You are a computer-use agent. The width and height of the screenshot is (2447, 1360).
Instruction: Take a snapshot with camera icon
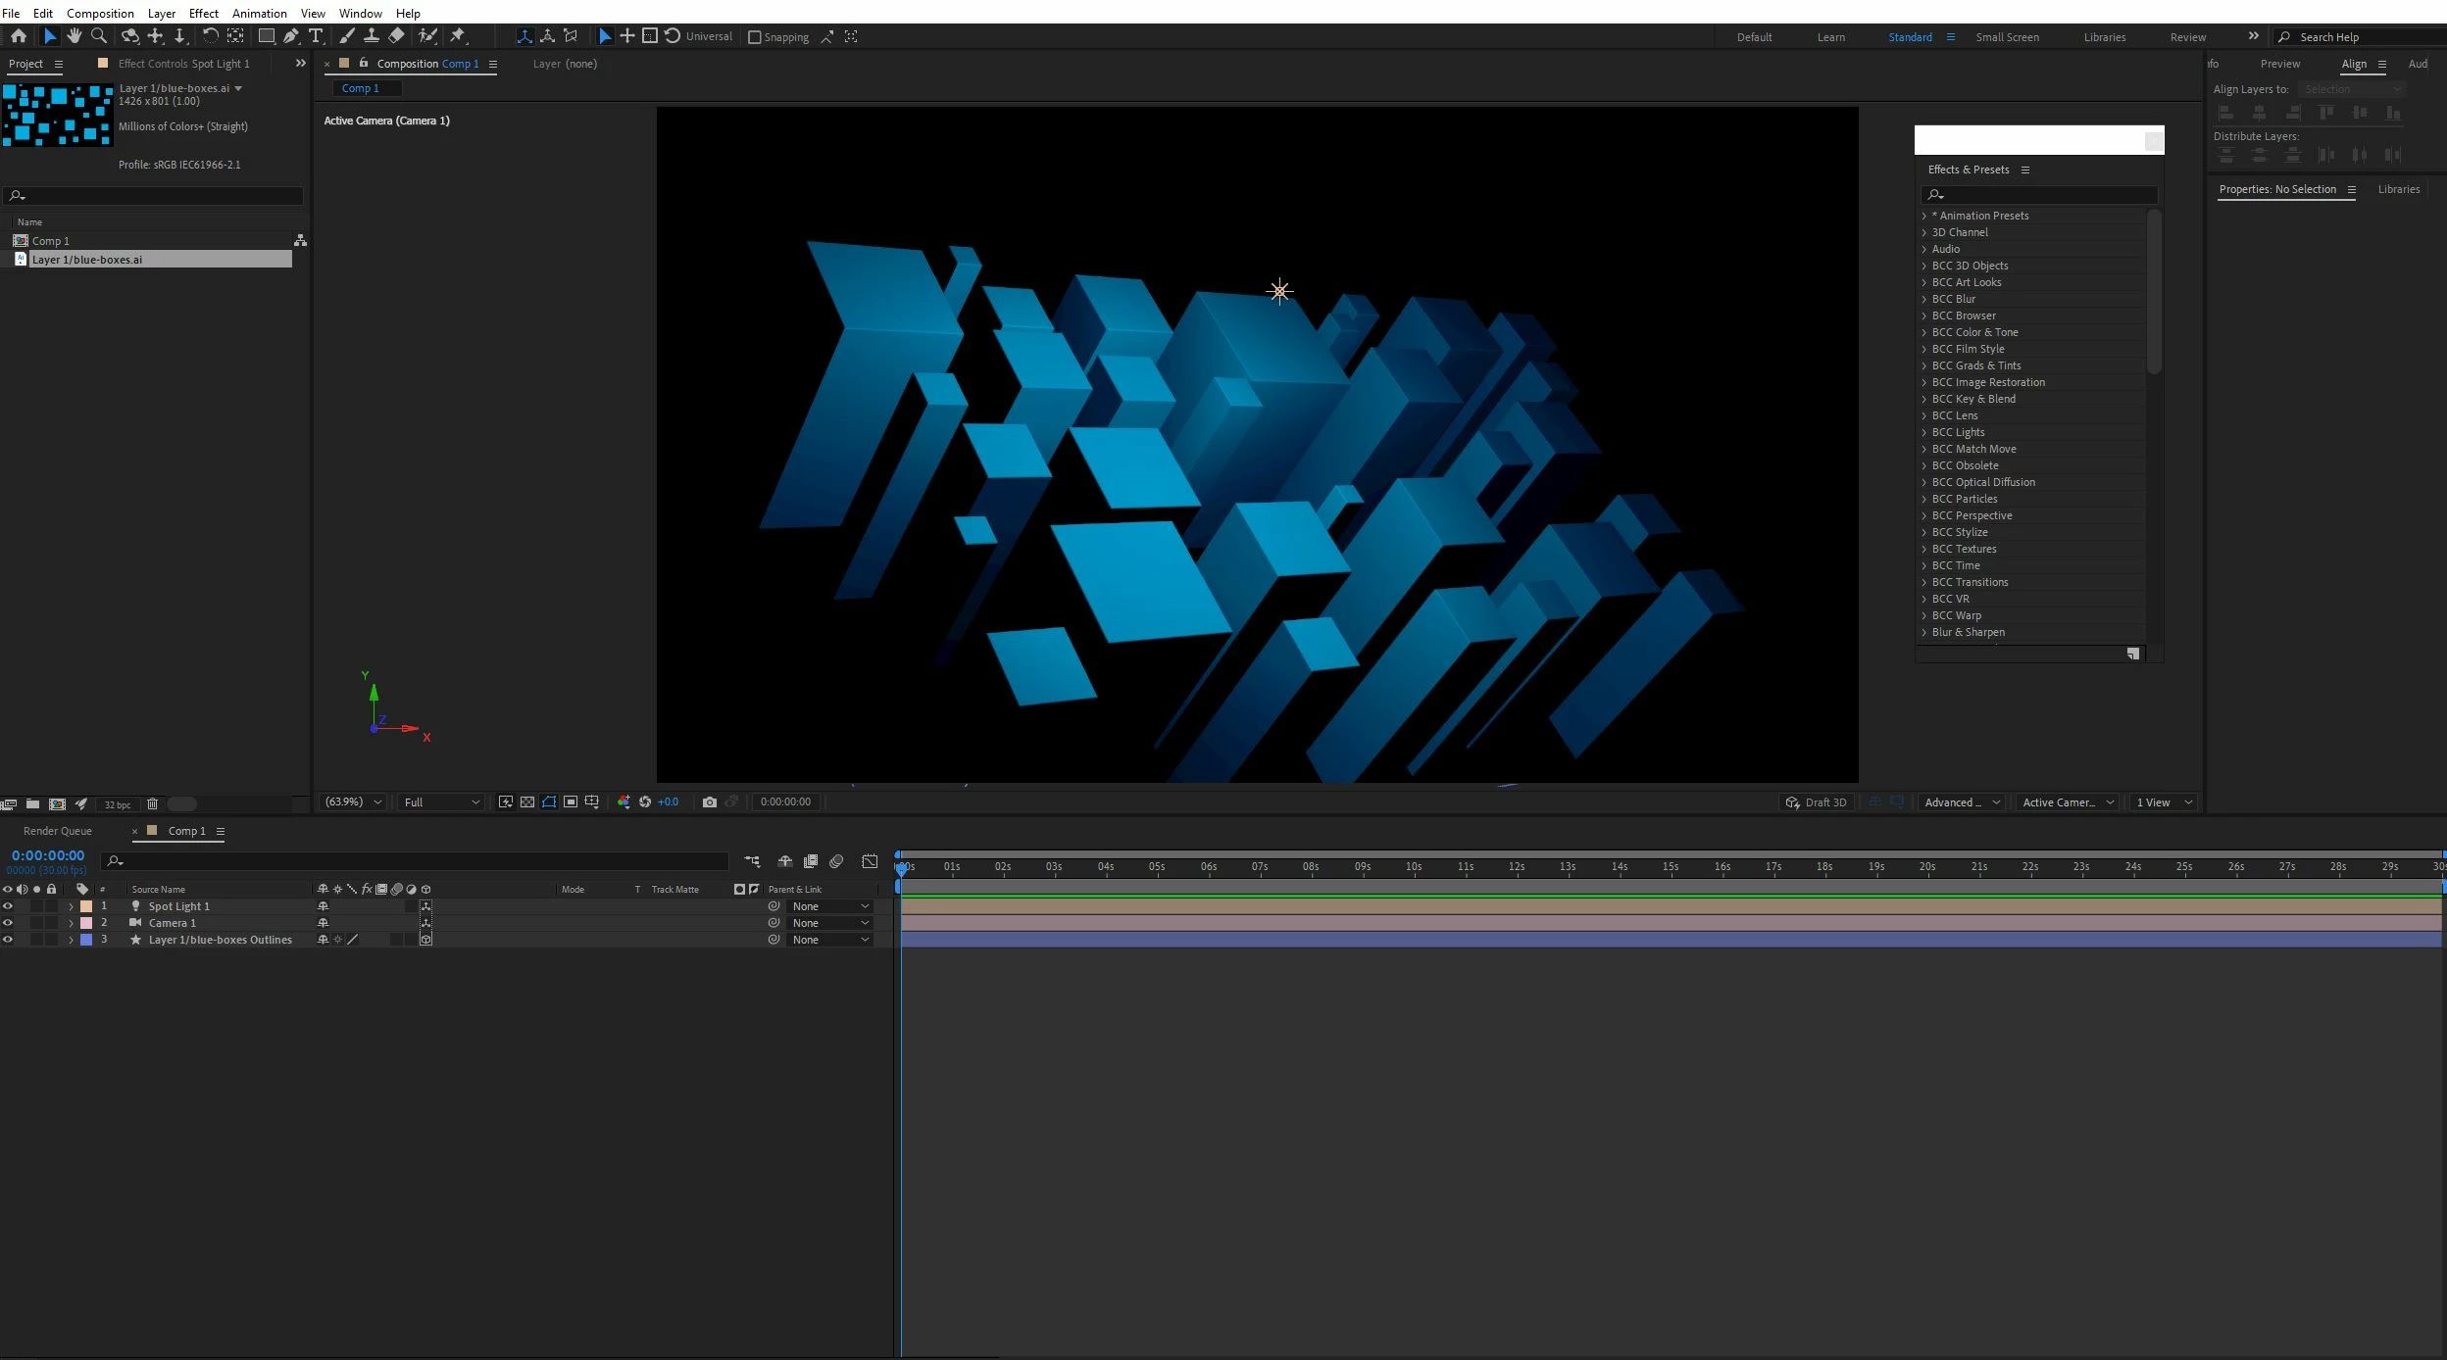pos(710,802)
